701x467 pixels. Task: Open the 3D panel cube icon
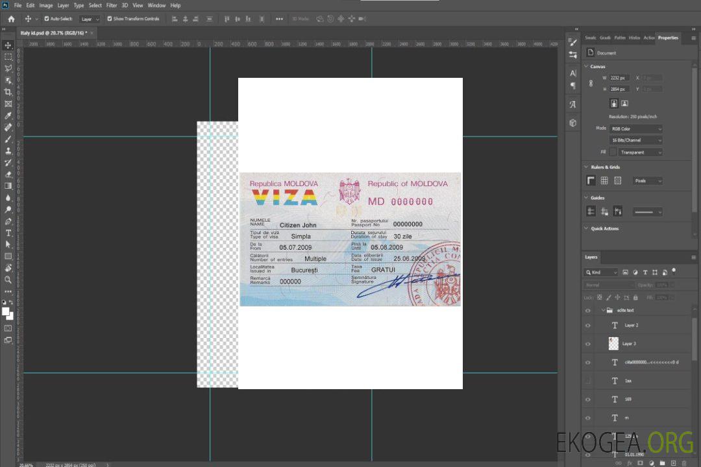[x=573, y=123]
